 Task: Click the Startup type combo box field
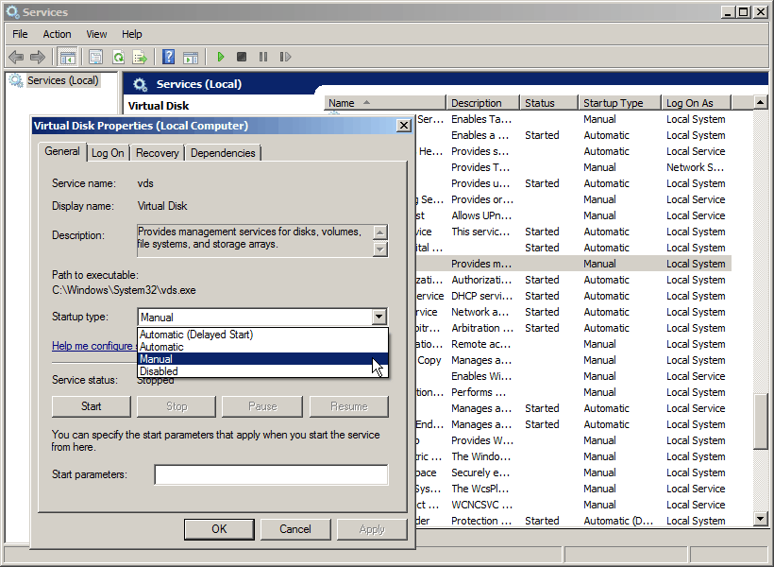click(262, 317)
